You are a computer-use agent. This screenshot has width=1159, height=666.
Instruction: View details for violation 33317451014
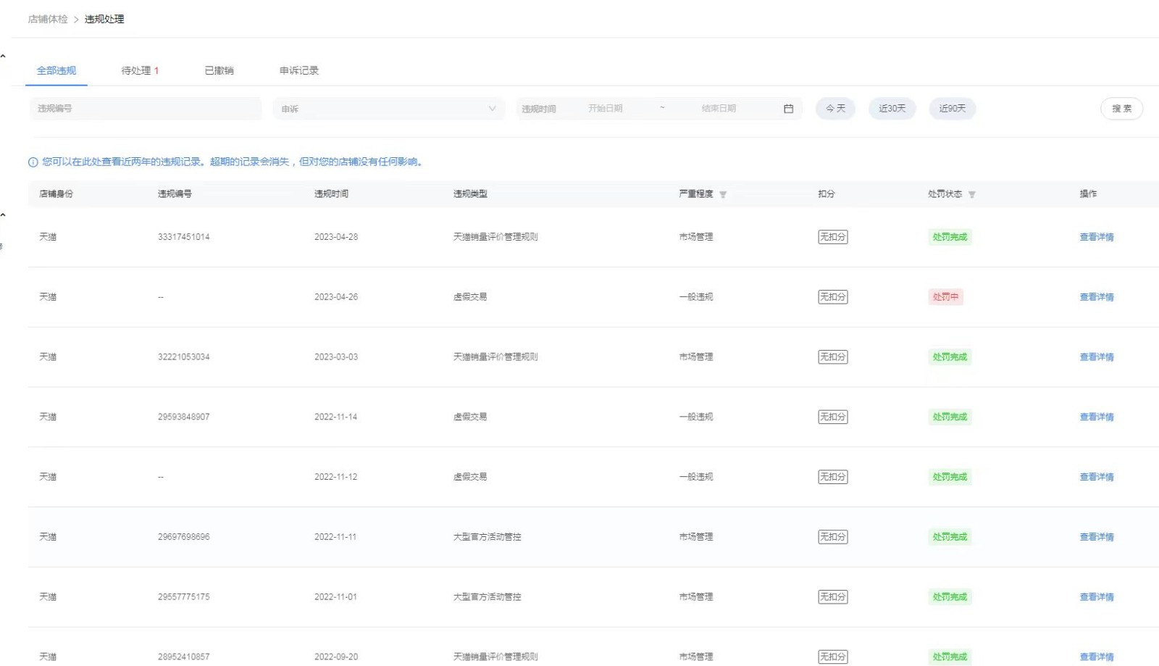point(1097,237)
